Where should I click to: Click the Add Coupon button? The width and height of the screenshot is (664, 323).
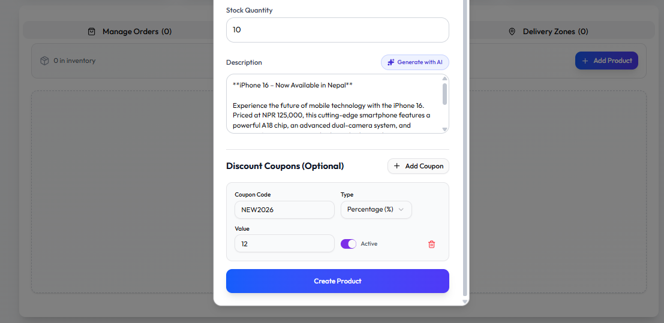[418, 166]
